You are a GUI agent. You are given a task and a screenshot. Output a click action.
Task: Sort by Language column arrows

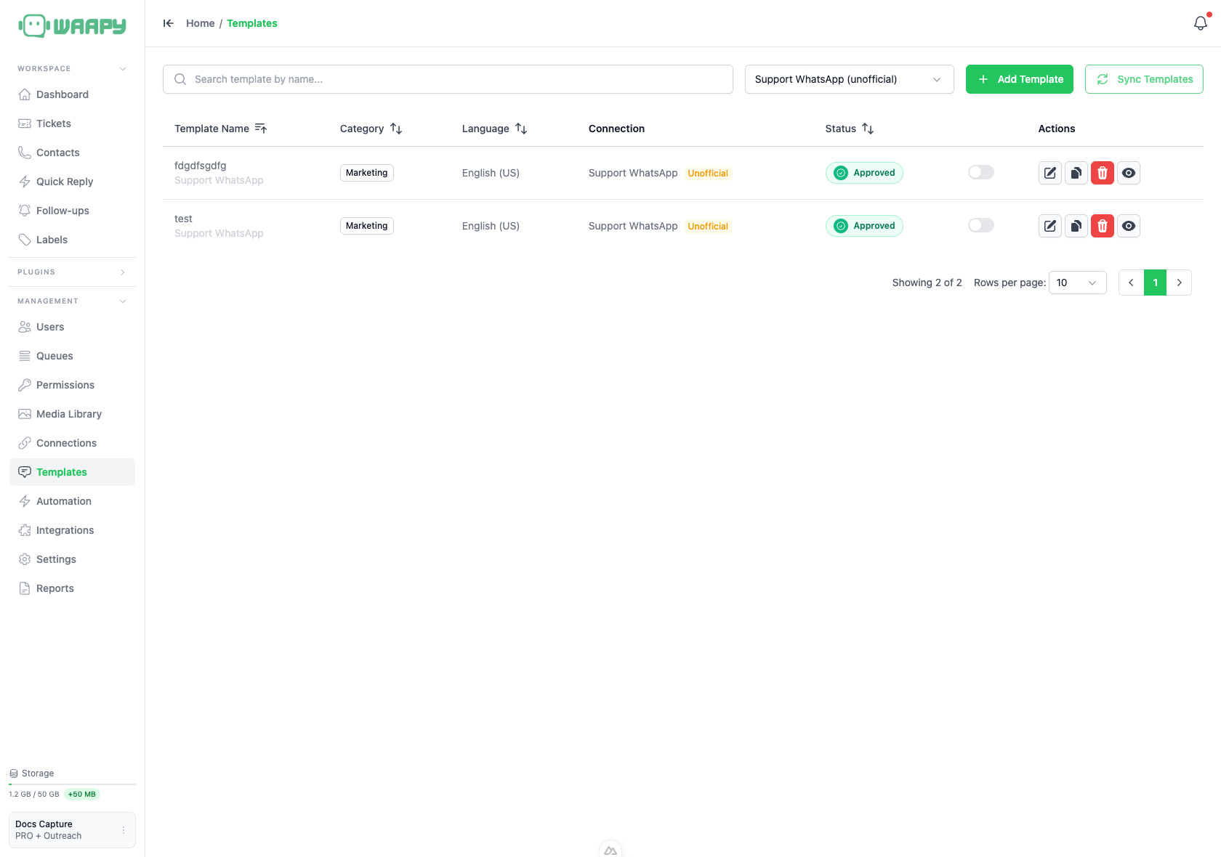coord(521,129)
